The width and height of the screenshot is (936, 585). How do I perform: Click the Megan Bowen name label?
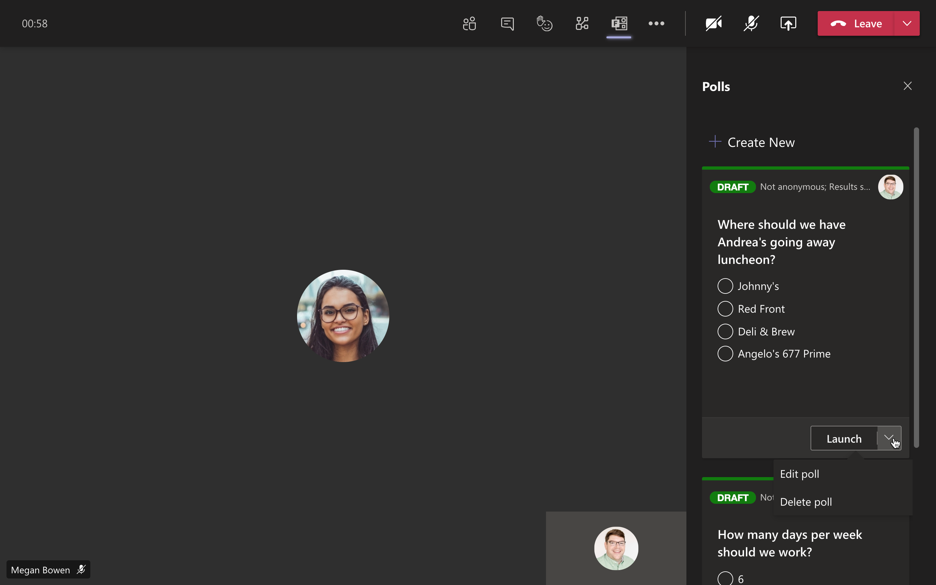pyautogui.click(x=41, y=570)
